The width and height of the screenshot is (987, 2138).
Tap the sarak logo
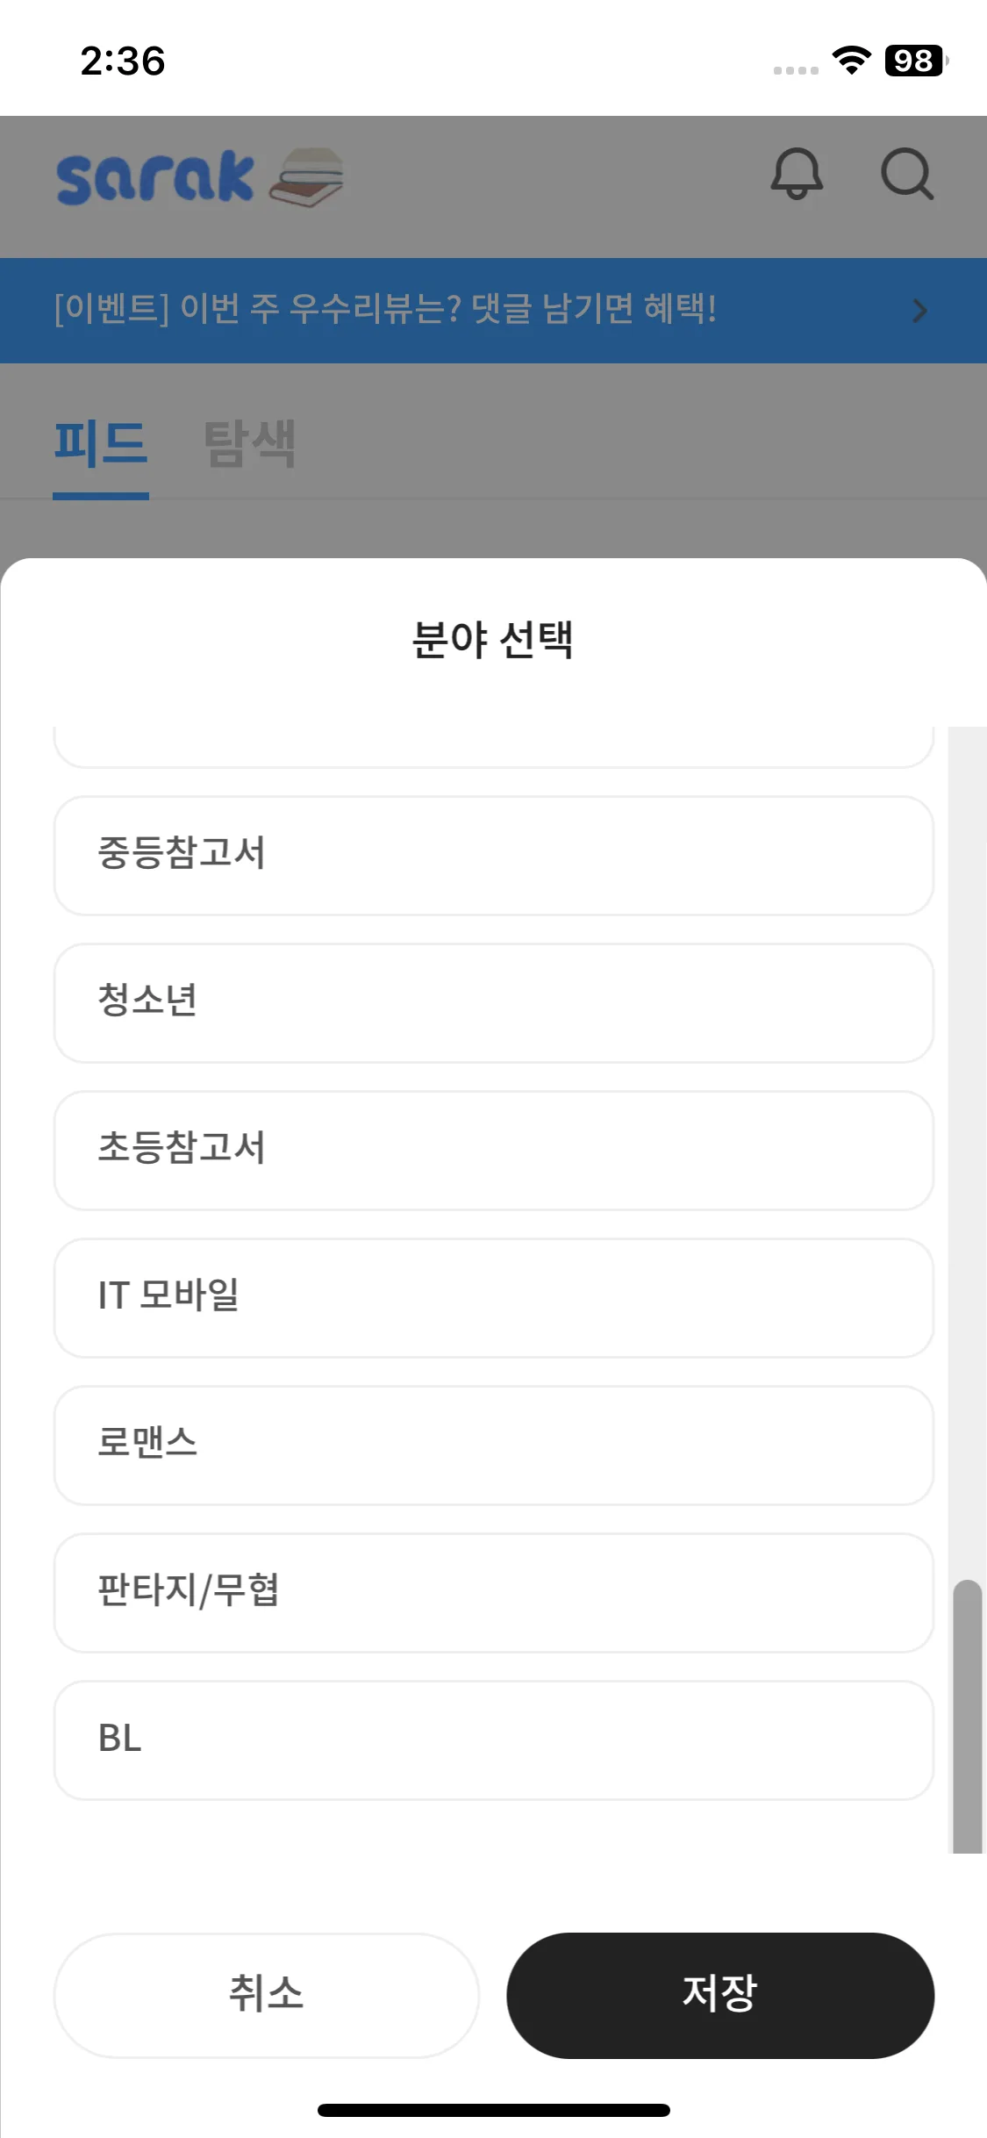pos(155,177)
